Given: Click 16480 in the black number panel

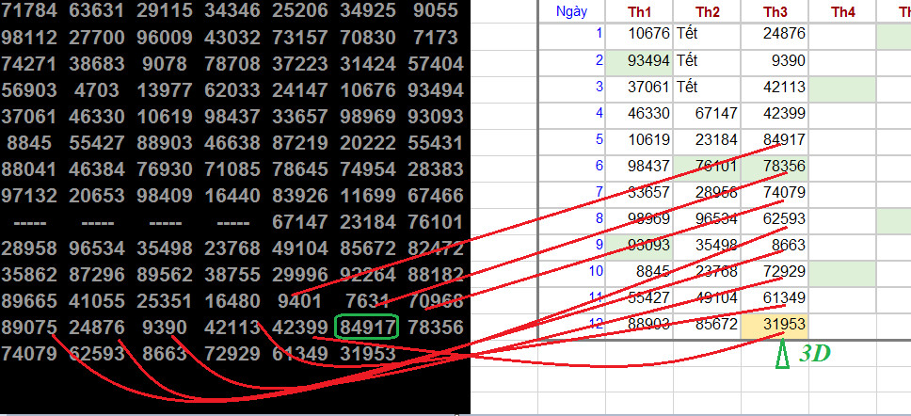Looking at the screenshot, I should click(x=232, y=301).
